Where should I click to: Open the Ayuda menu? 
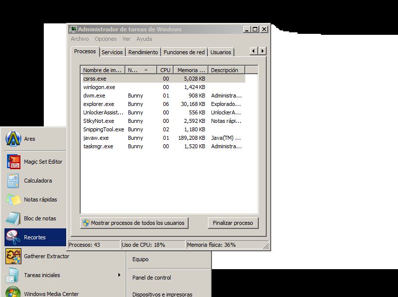[x=144, y=39]
